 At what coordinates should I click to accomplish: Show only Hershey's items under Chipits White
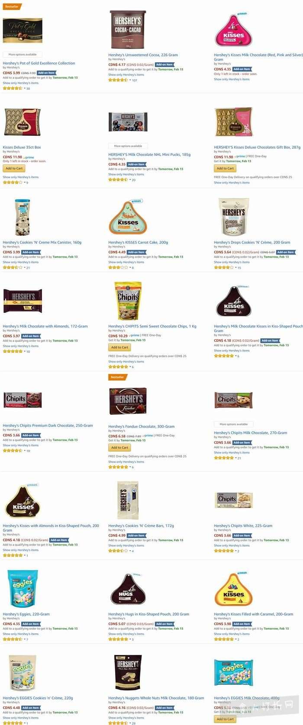pos(232,545)
